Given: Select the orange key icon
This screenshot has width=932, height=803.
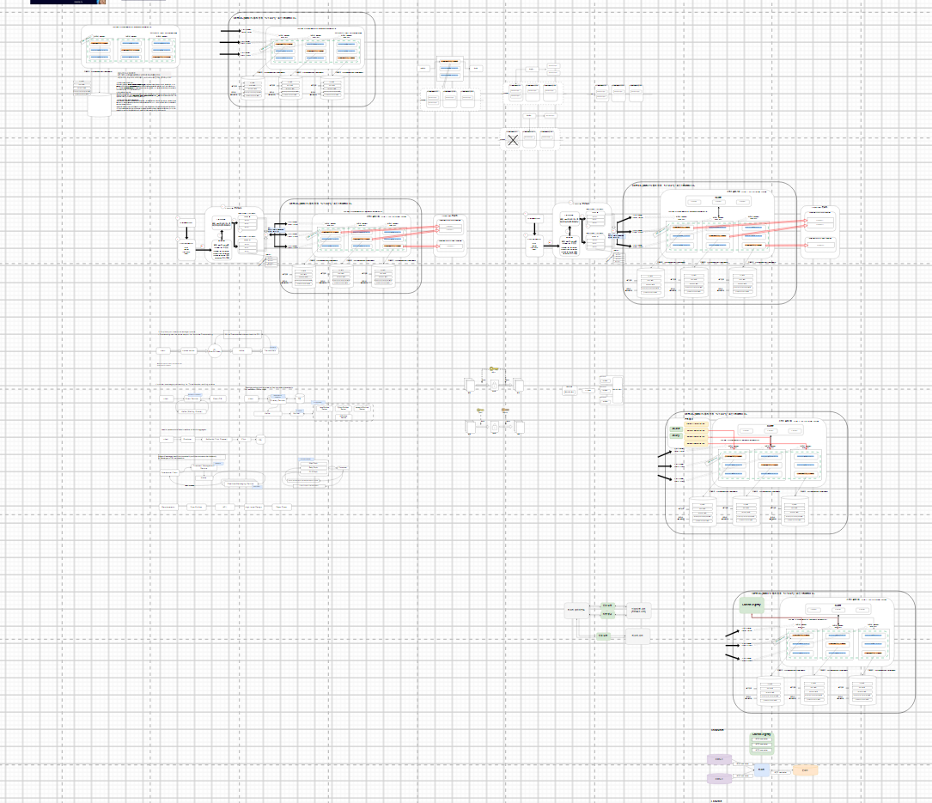Looking at the screenshot, I should 505,411.
